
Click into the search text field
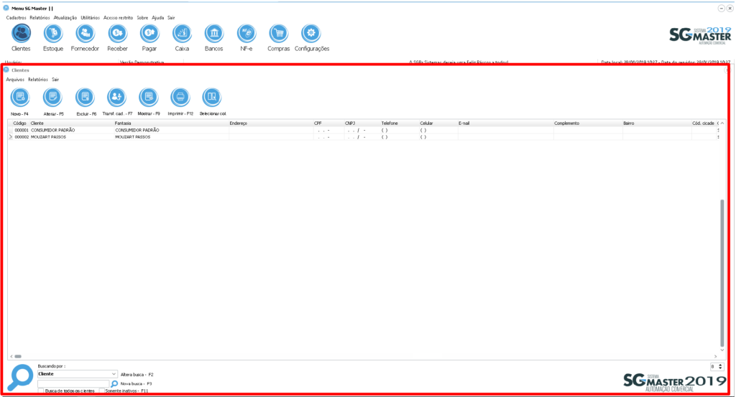(73, 384)
